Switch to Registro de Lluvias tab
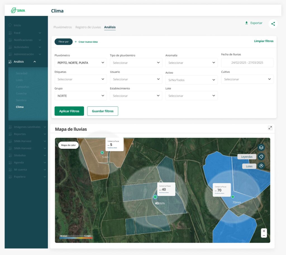Viewport: 286px width, 255px height. click(88, 27)
